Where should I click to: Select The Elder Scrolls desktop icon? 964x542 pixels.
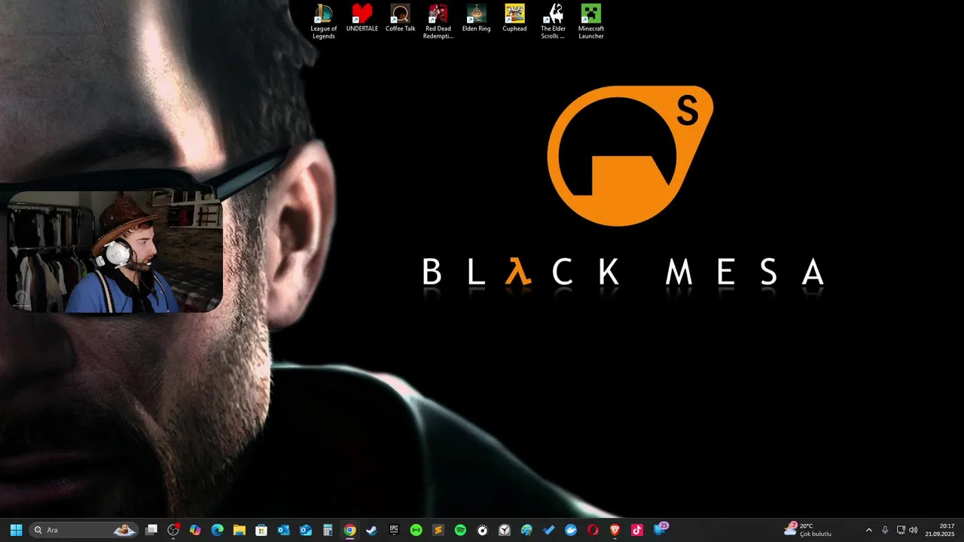554,22
